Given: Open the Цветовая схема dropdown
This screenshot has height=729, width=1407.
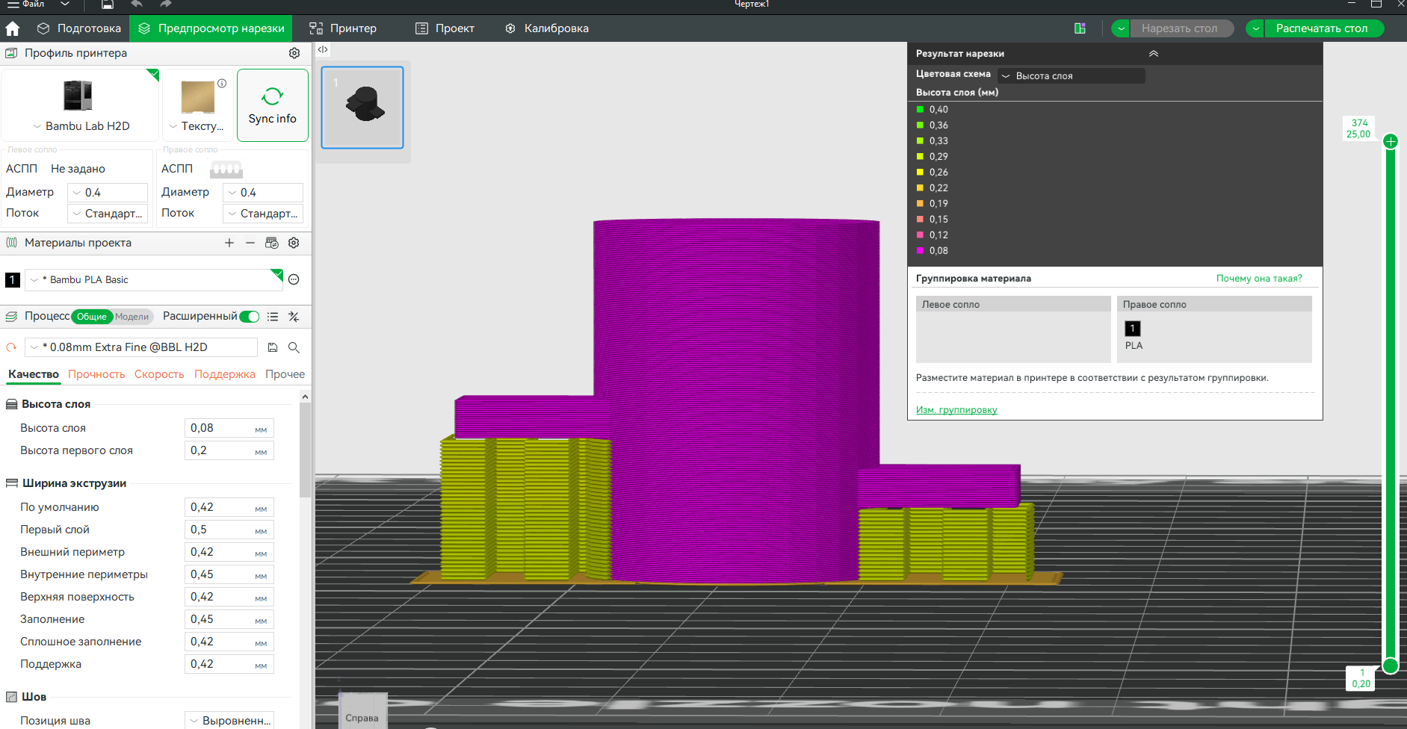Looking at the screenshot, I should [1071, 76].
